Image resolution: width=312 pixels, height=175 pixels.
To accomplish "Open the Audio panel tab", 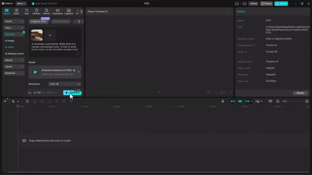I will click(x=16, y=12).
